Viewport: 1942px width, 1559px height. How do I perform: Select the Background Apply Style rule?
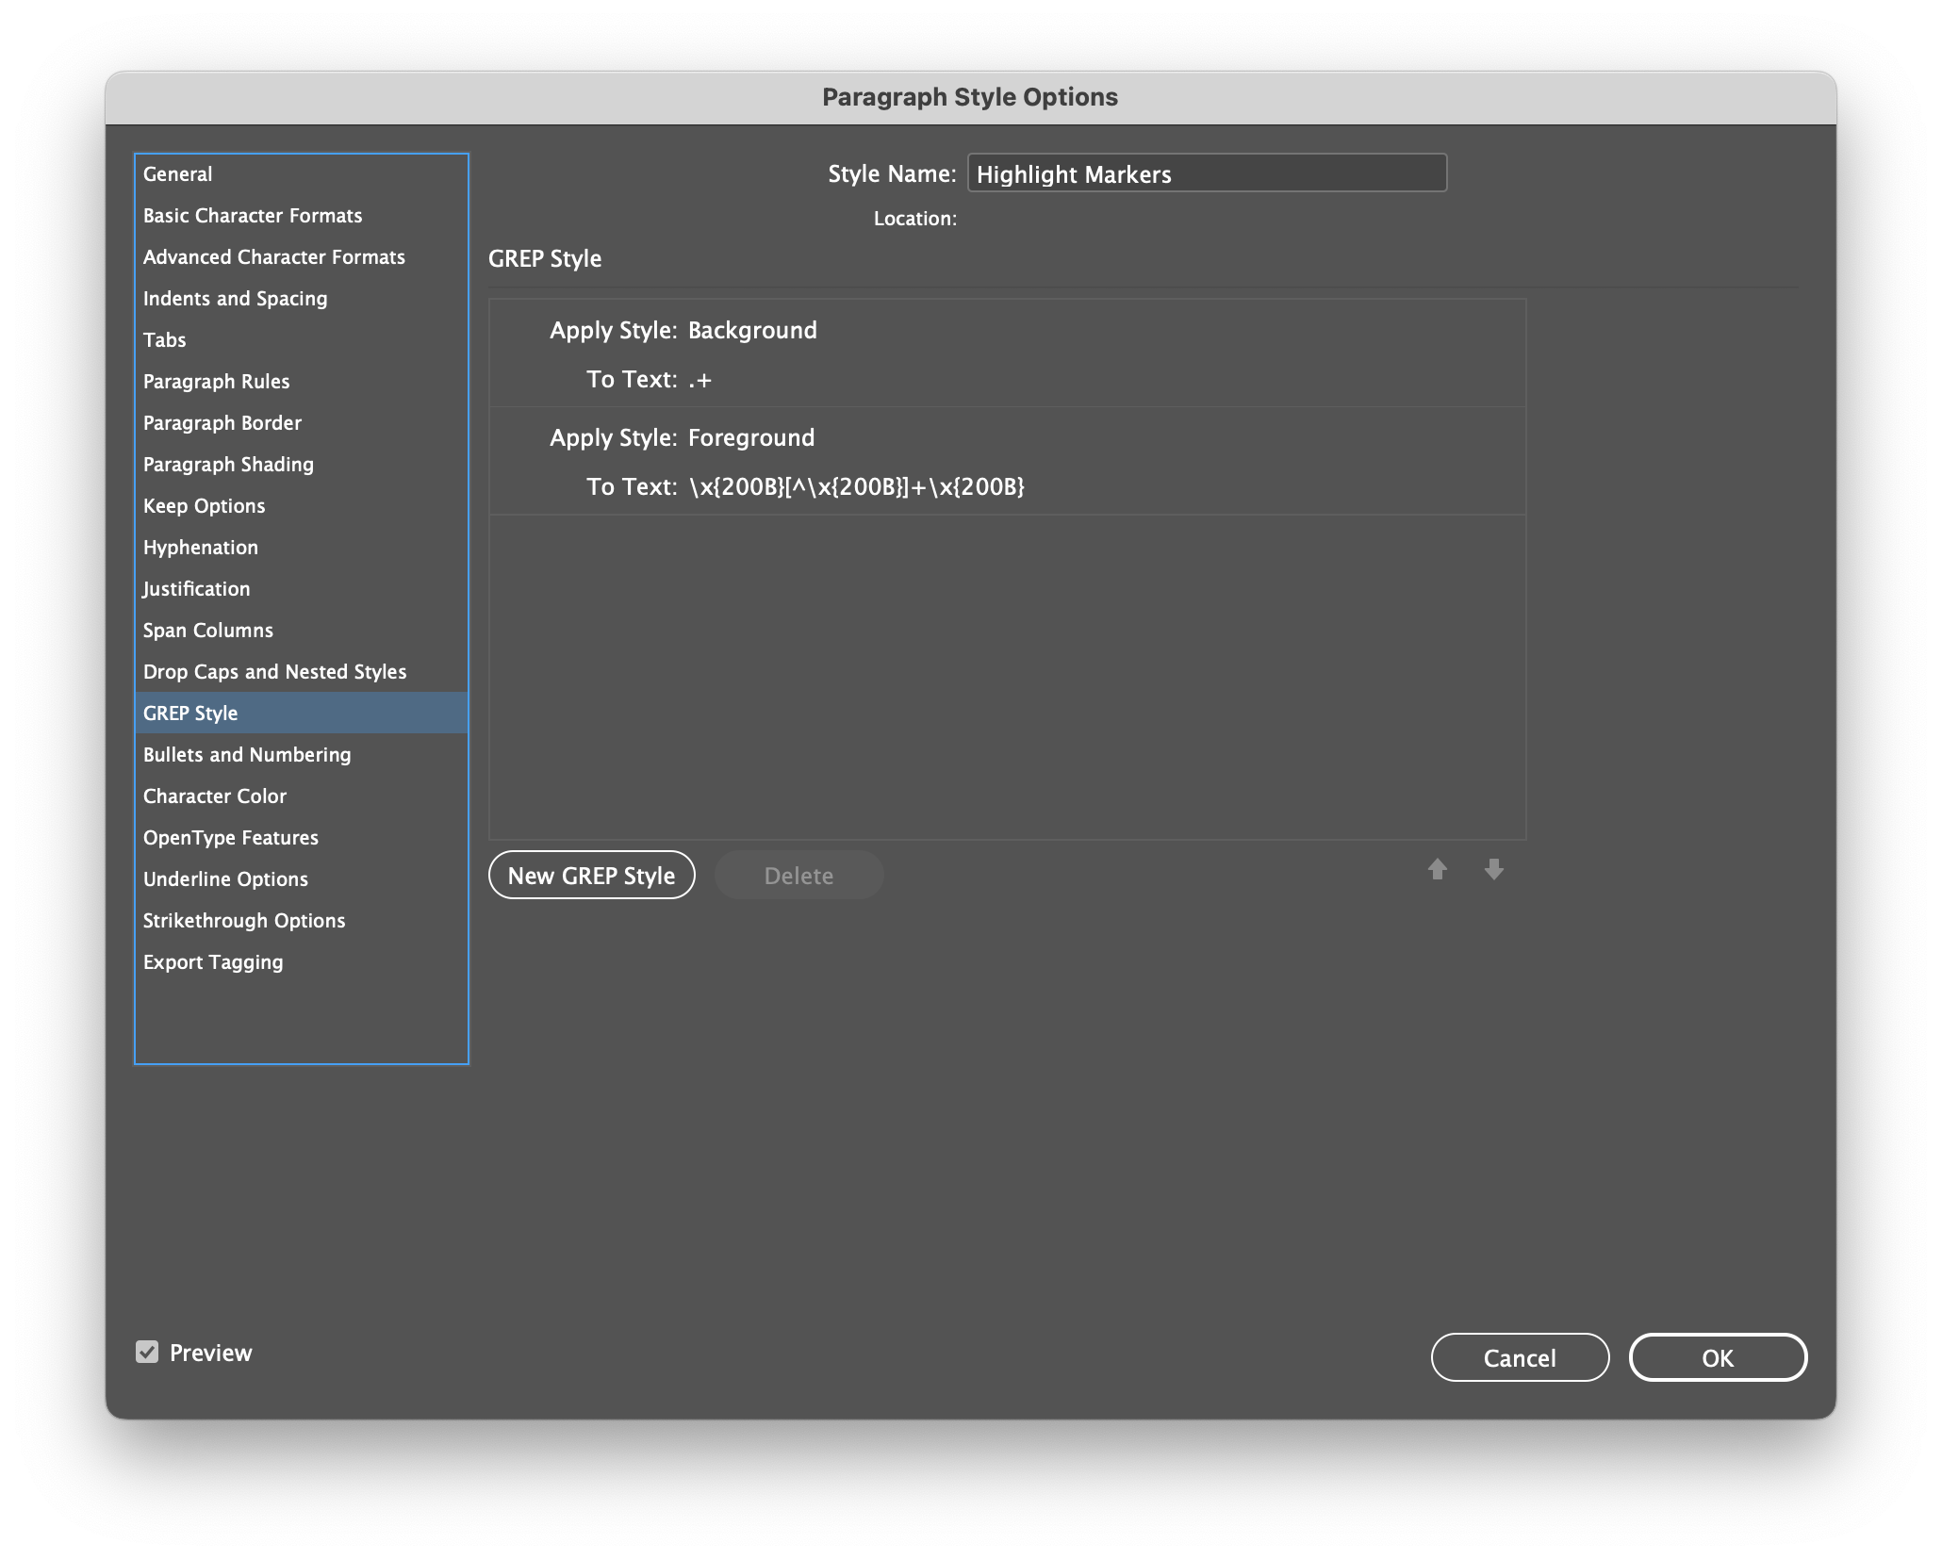point(752,330)
